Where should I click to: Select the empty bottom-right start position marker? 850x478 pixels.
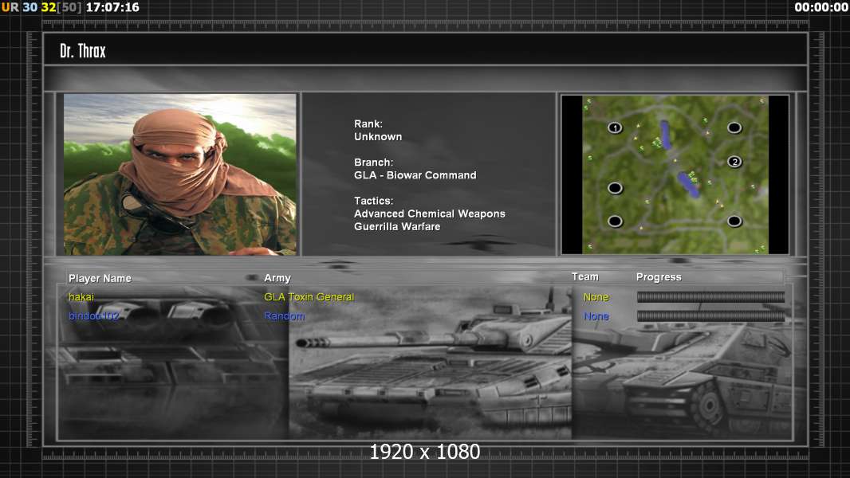point(734,221)
